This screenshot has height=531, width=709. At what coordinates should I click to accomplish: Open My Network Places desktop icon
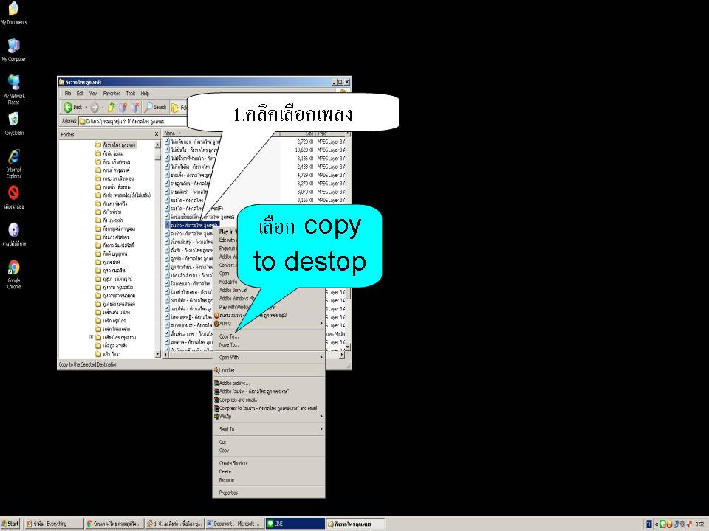pos(13,89)
